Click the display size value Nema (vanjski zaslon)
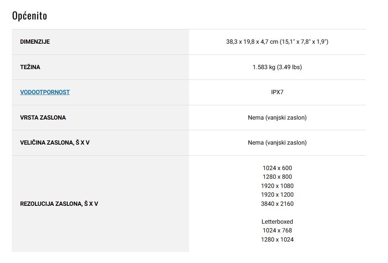 click(x=277, y=143)
